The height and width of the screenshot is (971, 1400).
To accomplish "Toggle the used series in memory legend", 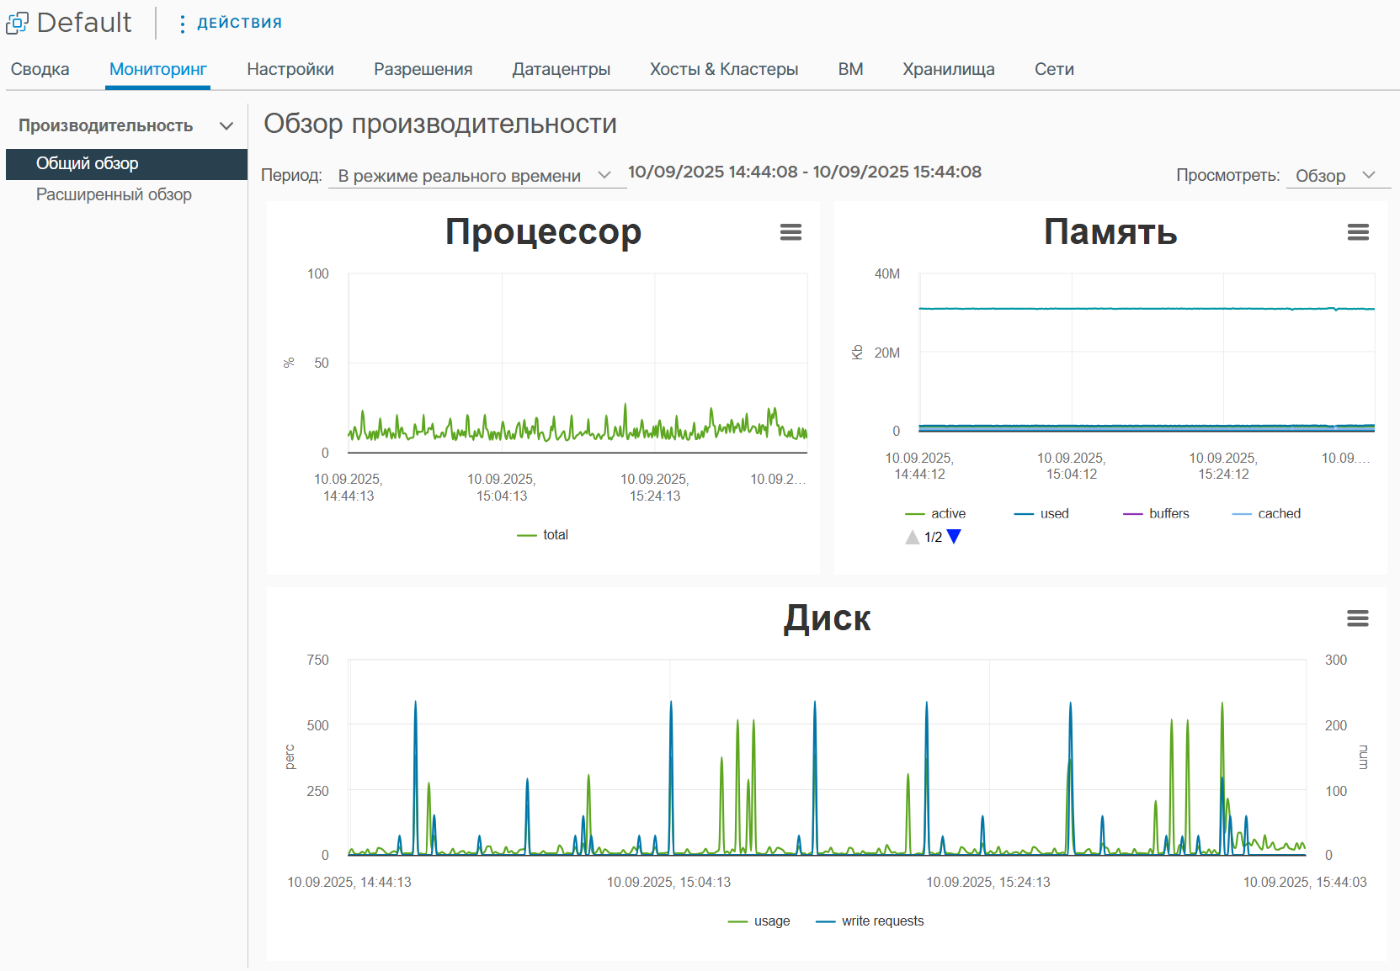I will pos(1041,513).
